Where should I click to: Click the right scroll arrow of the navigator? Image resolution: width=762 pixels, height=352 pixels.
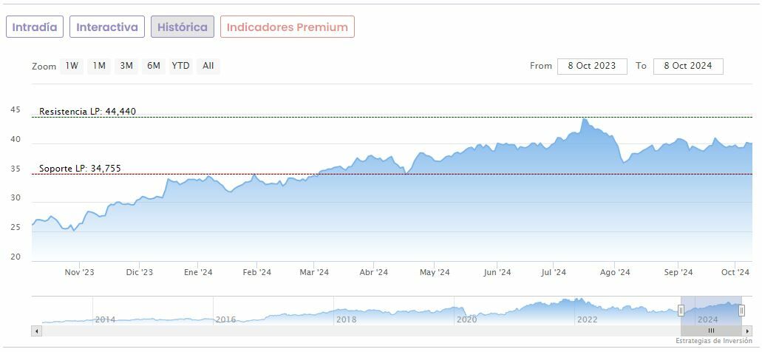[748, 331]
